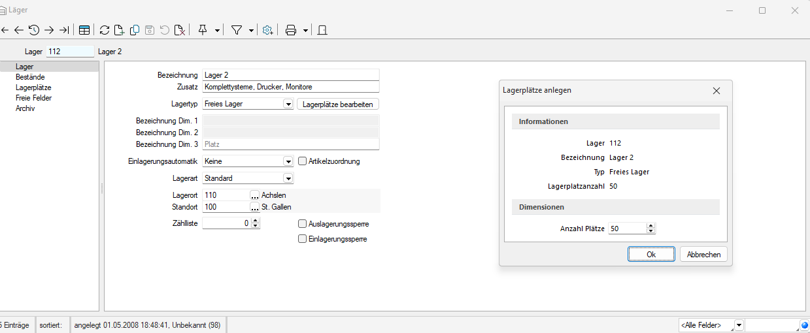Go to the previous record arrow
This screenshot has width=810, height=333.
click(18, 30)
